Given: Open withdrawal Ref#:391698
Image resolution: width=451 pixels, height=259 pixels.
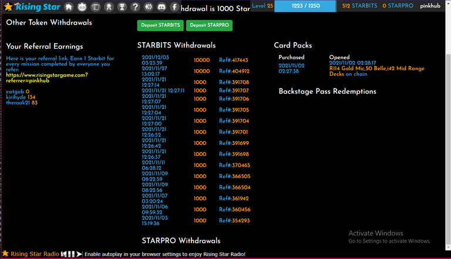Looking at the screenshot, I should click(234, 154).
